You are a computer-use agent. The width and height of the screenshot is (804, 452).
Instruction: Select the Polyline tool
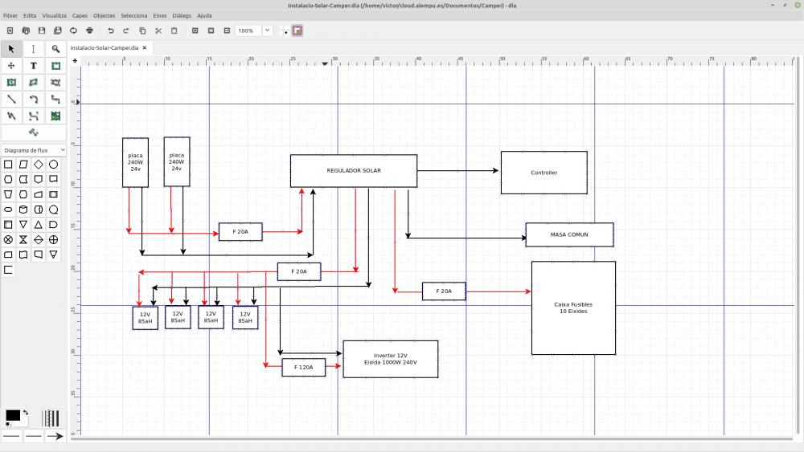pos(11,116)
